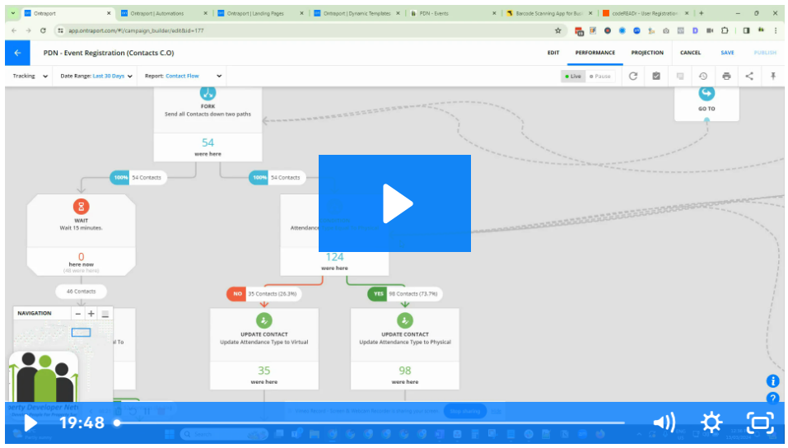Enter fullscreen video mode

click(x=760, y=423)
